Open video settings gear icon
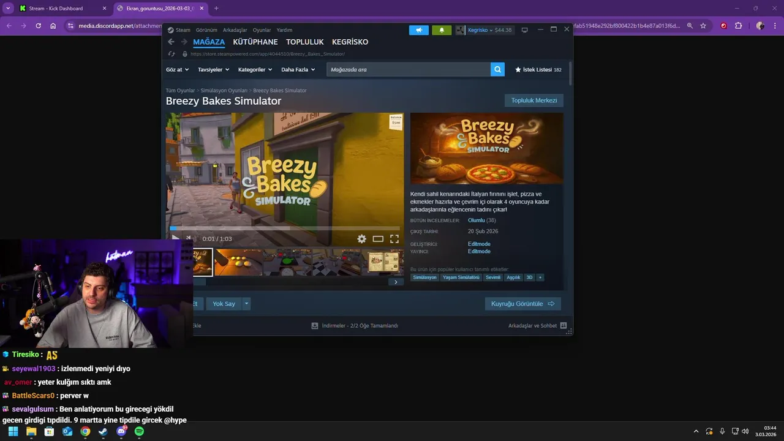 tap(362, 239)
